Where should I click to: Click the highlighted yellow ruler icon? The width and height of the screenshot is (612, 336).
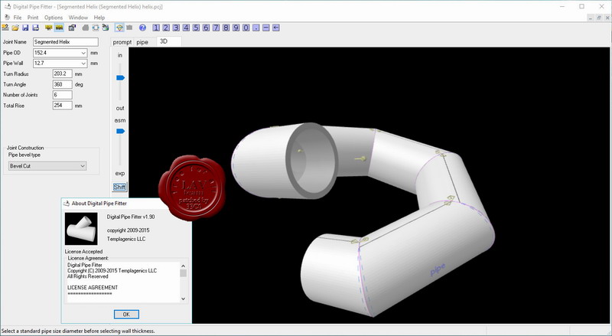[x=59, y=28]
